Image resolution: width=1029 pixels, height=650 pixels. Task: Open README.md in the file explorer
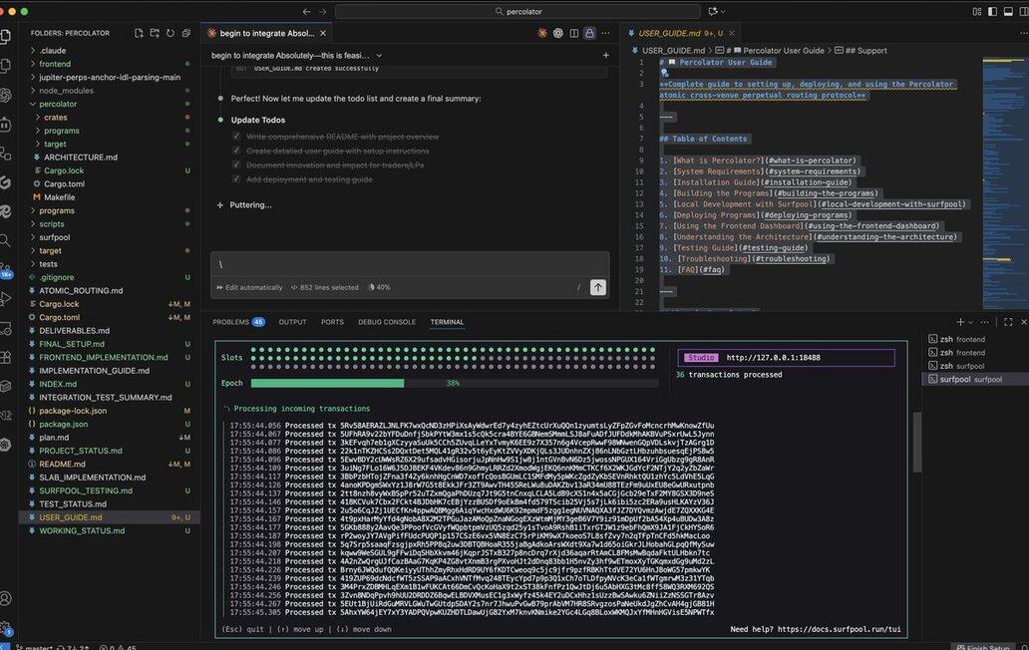click(x=62, y=464)
